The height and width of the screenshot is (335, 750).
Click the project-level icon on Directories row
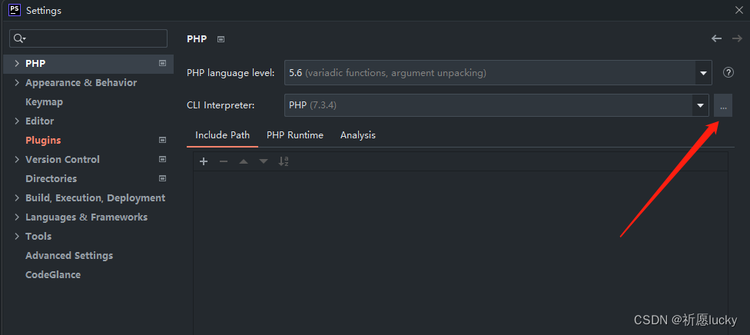click(163, 178)
